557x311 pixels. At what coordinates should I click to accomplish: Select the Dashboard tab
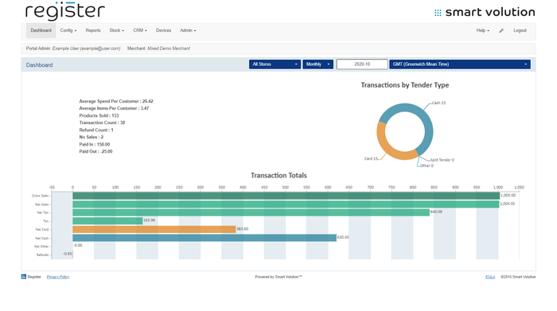coord(41,30)
